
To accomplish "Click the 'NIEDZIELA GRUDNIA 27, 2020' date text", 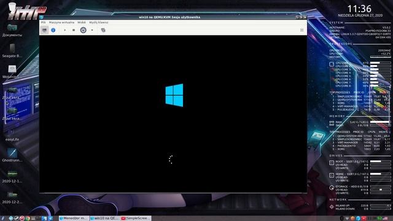I will tap(360, 15).
